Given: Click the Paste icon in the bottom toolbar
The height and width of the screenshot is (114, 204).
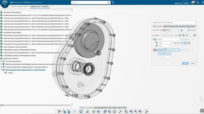Looking at the screenshot, I should [x=69, y=111].
